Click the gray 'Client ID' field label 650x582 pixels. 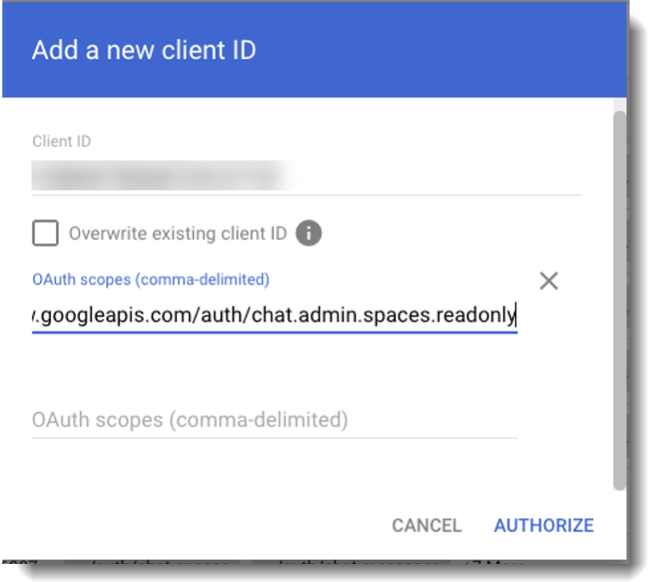61,142
